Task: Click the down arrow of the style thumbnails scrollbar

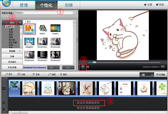Action: 74,63
